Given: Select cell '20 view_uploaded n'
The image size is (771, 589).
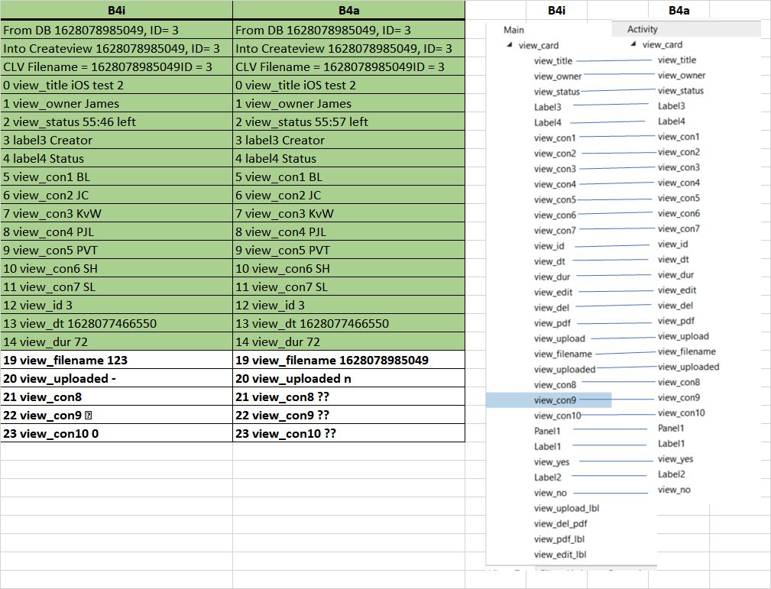Looking at the screenshot, I should coord(348,378).
